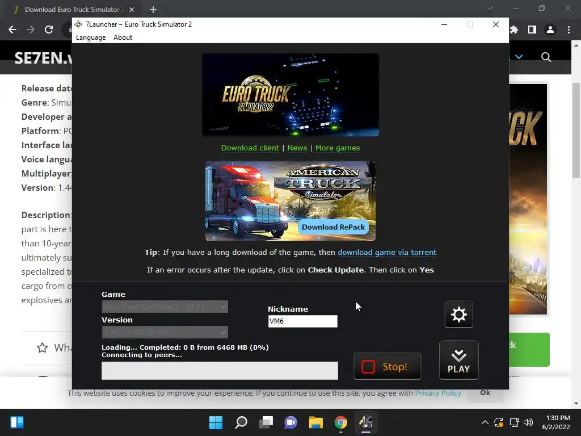Toggle Chrome side panel icon
This screenshot has width=581, height=436.
(x=532, y=30)
